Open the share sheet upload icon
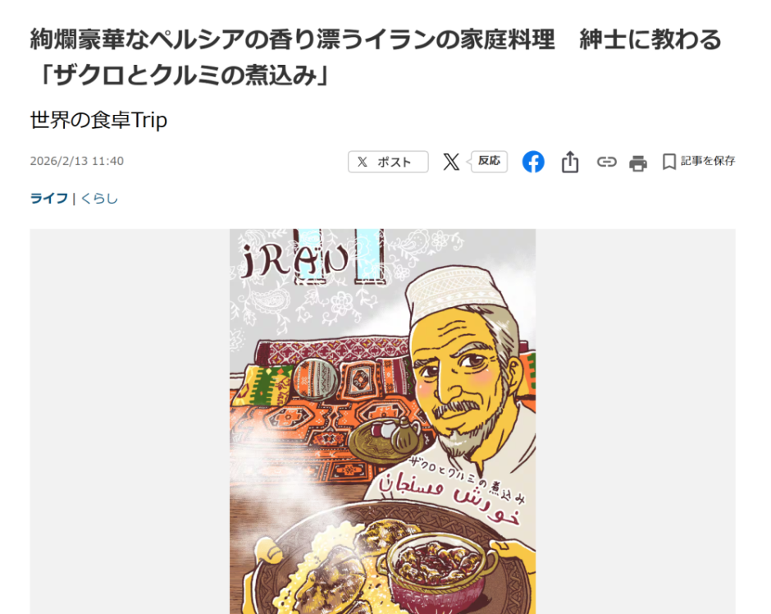This screenshot has height=614, width=771. tap(570, 162)
